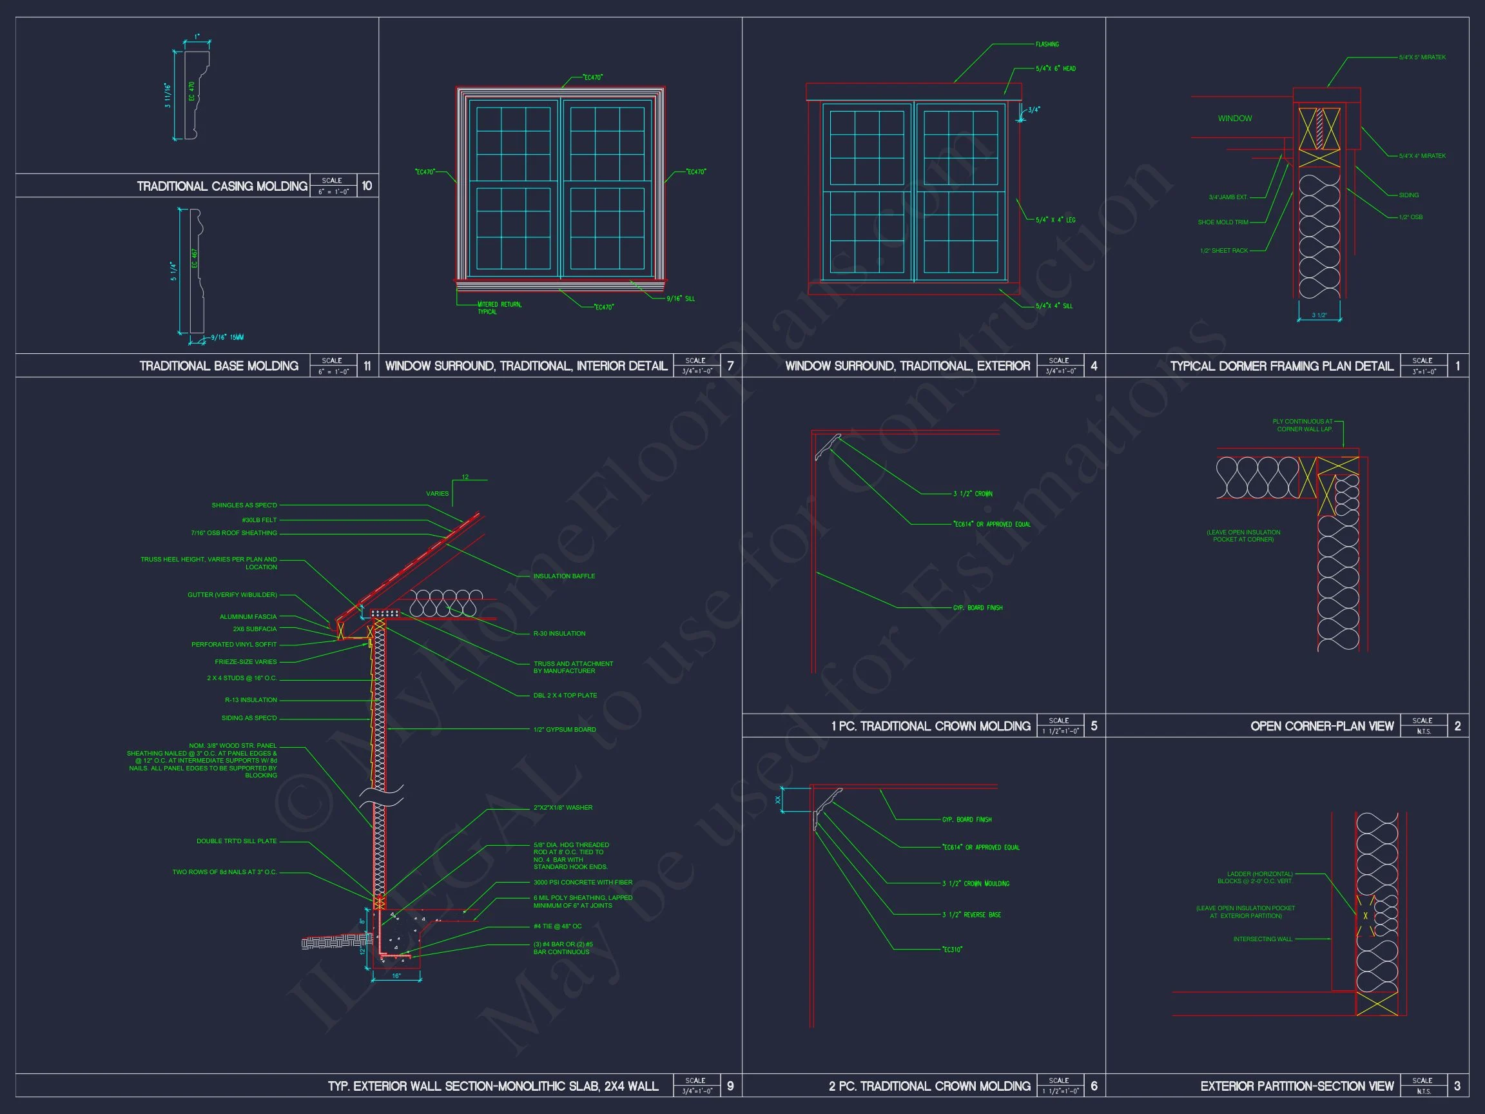Select the detail number 7 box
Viewport: 1485px width, 1114px height.
[730, 366]
